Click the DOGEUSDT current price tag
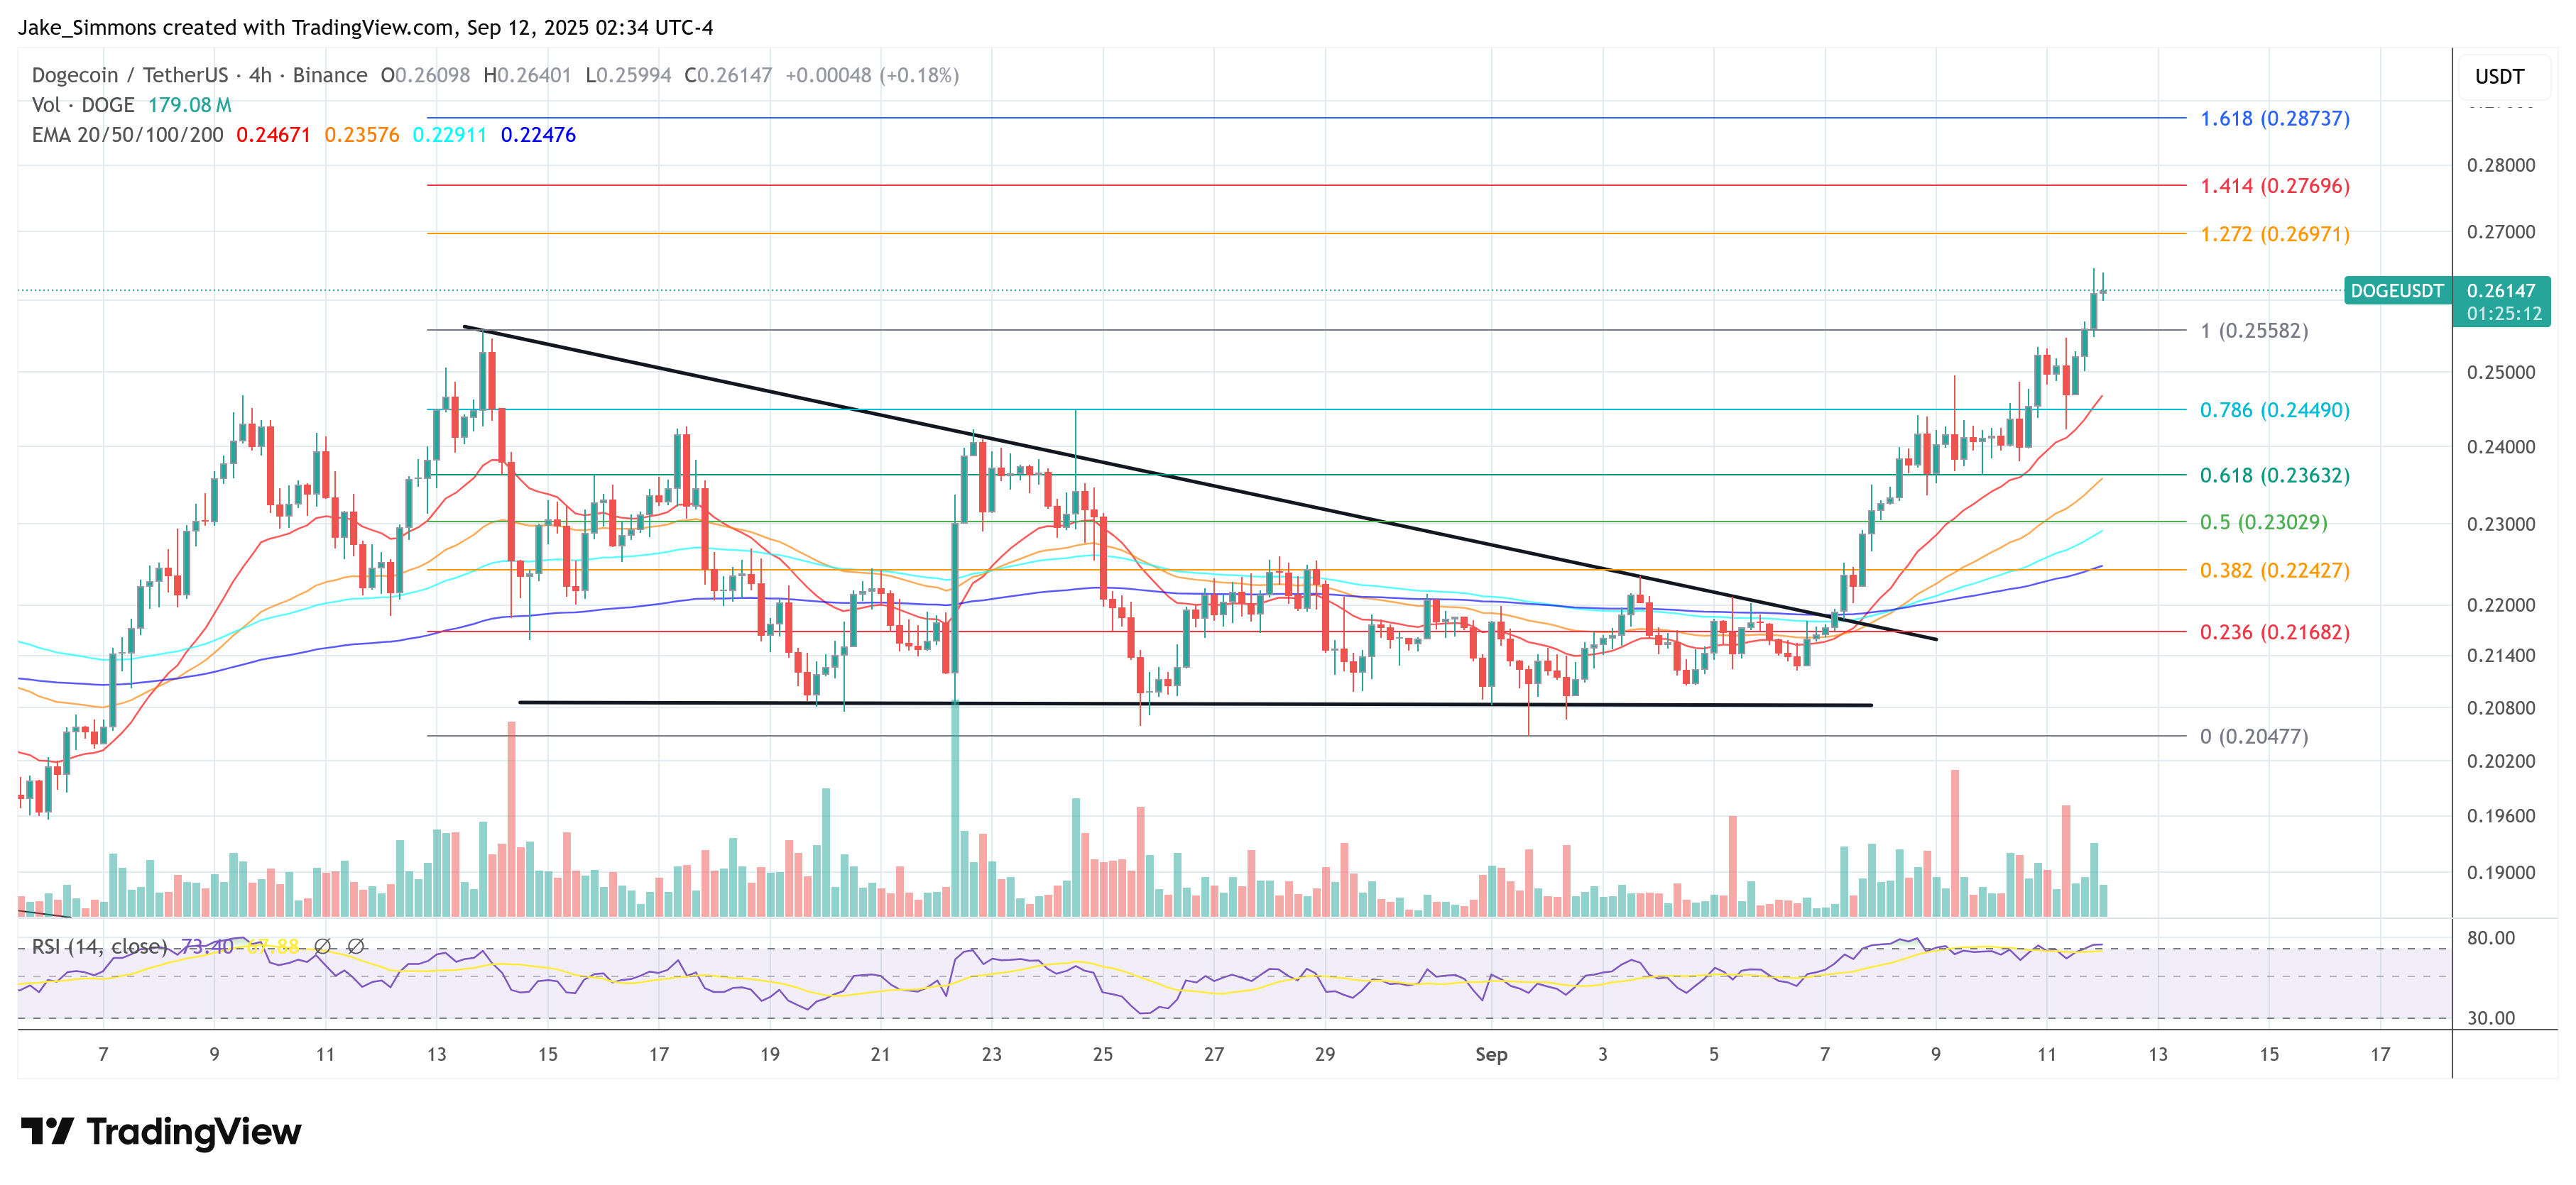 pyautogui.click(x=2396, y=291)
